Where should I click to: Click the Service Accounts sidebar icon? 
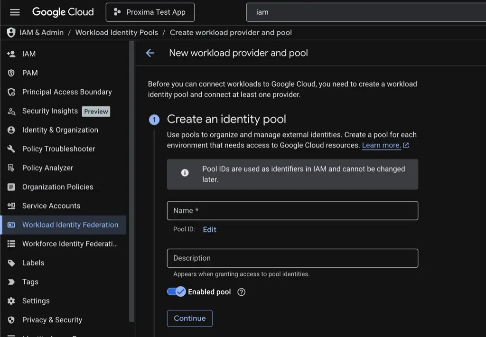(10, 206)
